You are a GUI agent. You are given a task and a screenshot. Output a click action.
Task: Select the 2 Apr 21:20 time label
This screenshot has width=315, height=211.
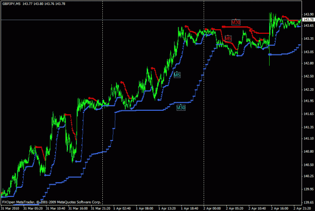[x=302, y=208]
